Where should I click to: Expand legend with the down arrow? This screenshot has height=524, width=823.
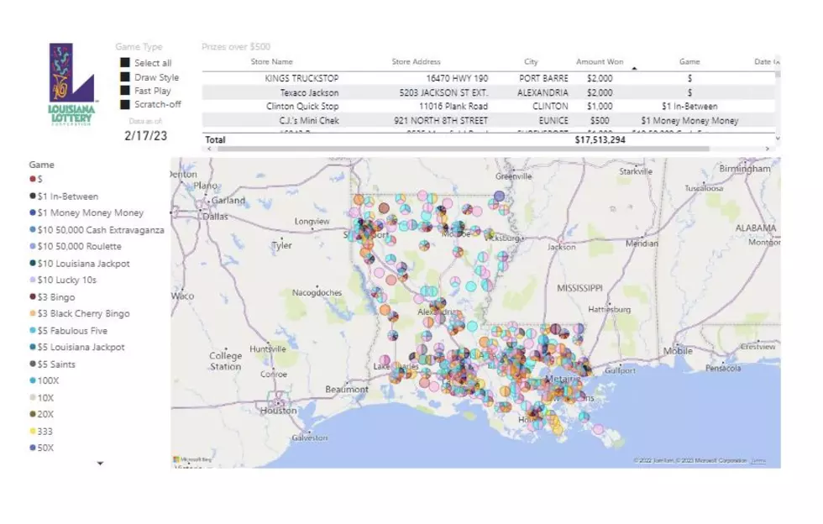(100, 463)
